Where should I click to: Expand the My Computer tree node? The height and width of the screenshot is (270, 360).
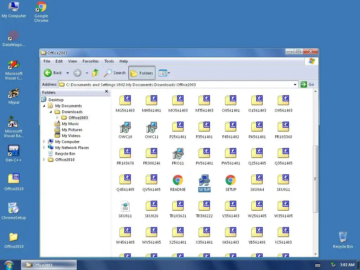pos(44,142)
